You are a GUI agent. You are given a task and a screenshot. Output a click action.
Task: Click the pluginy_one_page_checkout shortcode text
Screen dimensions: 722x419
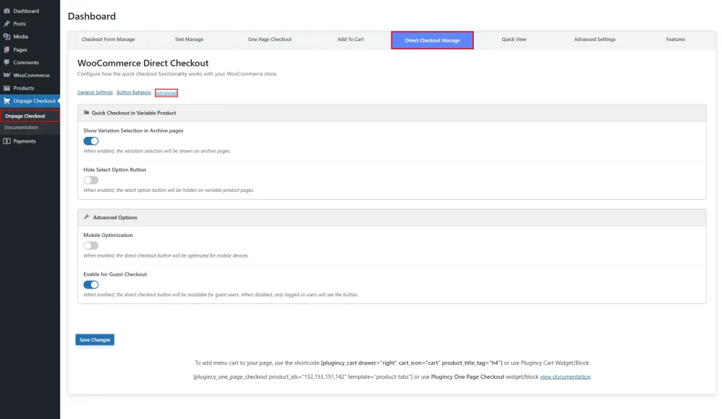click(x=302, y=377)
